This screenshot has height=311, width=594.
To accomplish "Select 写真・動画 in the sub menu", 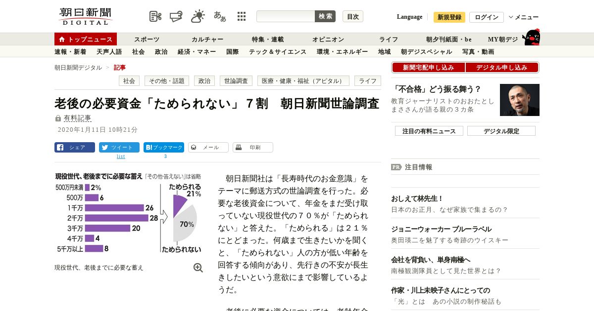I will tap(478, 51).
